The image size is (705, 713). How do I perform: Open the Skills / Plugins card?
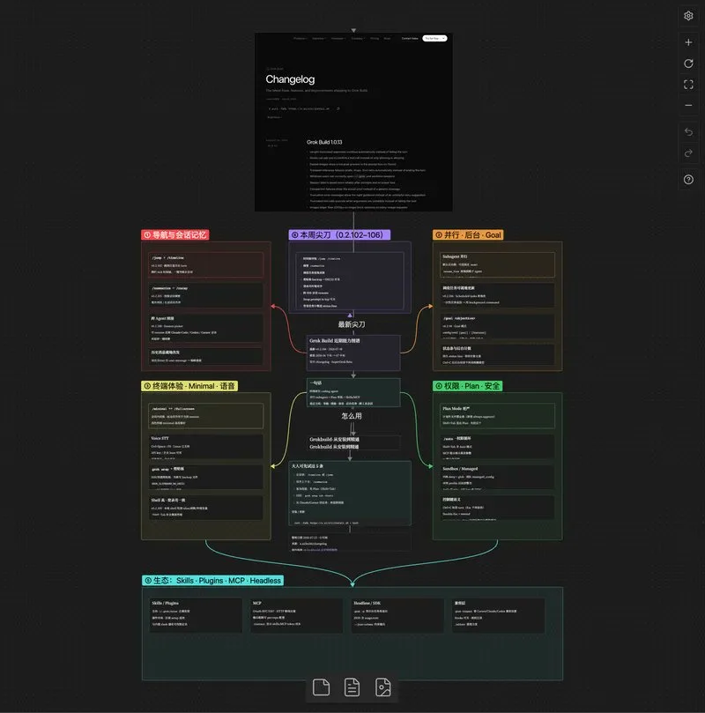point(196,616)
